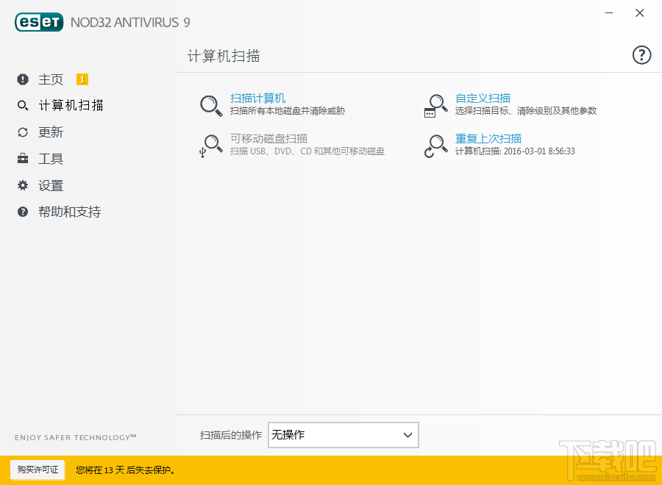Click the 计算机扫描 magnifier sidebar icon
The image size is (662, 485).
22,105
